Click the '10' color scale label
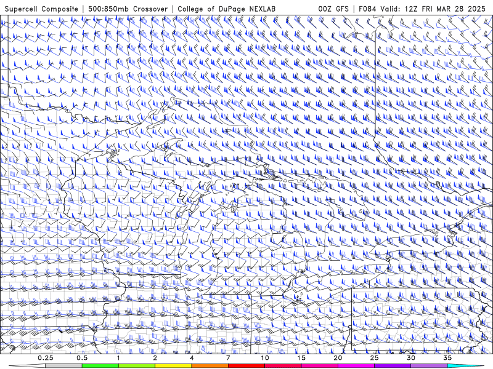This screenshot has width=493, height=369. [265, 358]
